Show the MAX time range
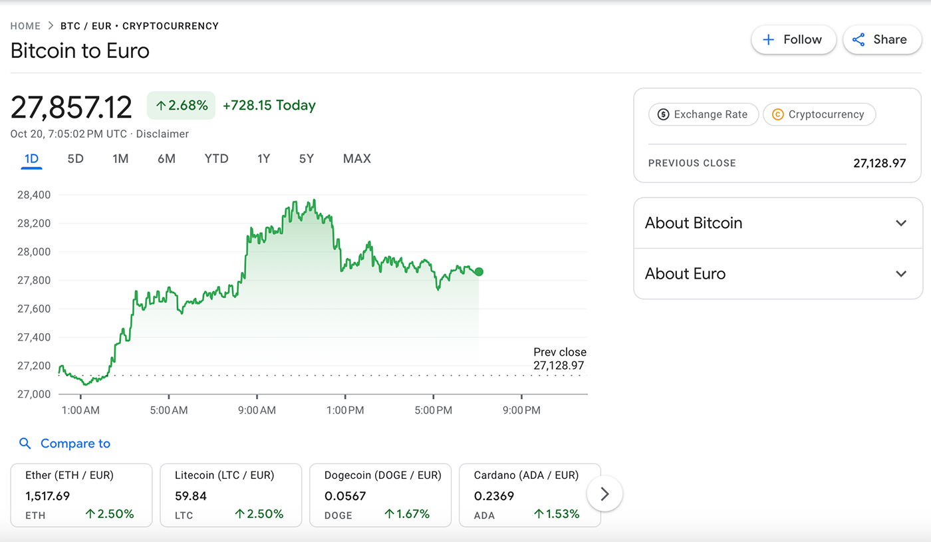The image size is (931, 542). tap(357, 159)
